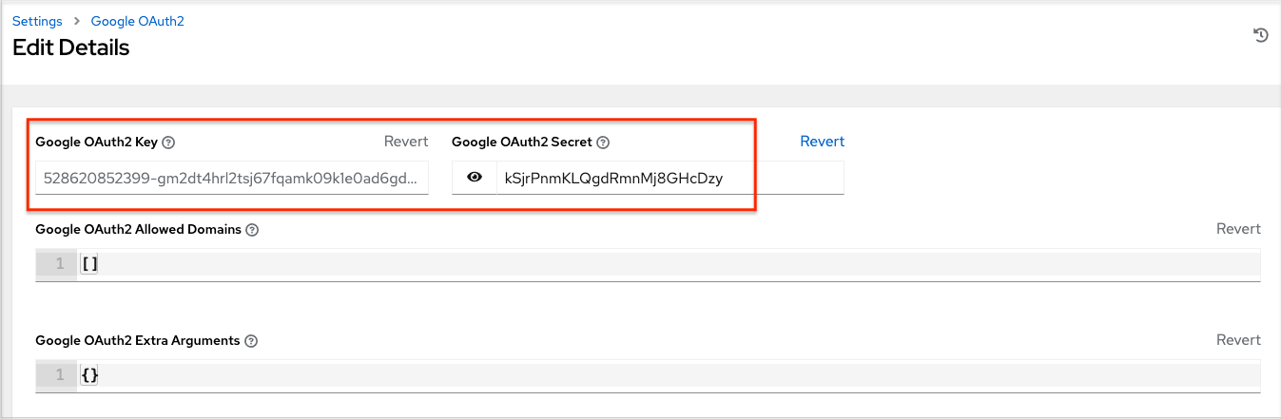Click help icon beside Google OAuth2 Secret
This screenshot has width=1281, height=419.
click(602, 143)
